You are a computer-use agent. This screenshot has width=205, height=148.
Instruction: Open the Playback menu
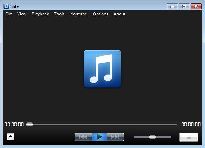point(40,14)
